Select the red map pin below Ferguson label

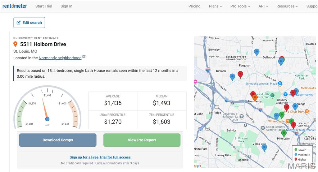pyautogui.click(x=240, y=75)
